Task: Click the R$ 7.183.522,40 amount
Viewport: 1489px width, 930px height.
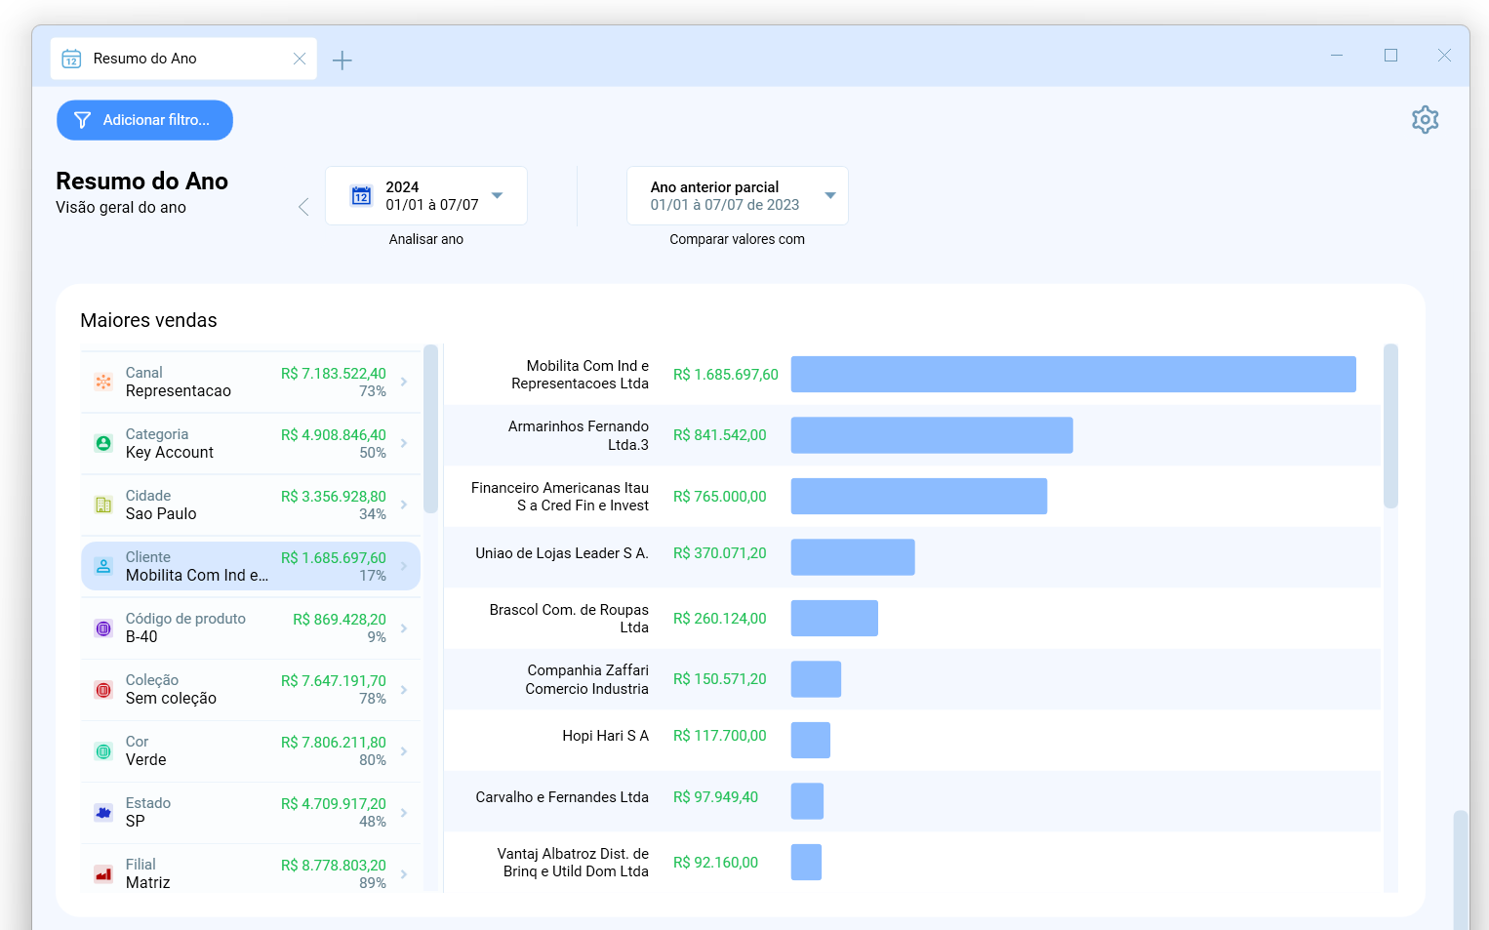Action: click(334, 374)
